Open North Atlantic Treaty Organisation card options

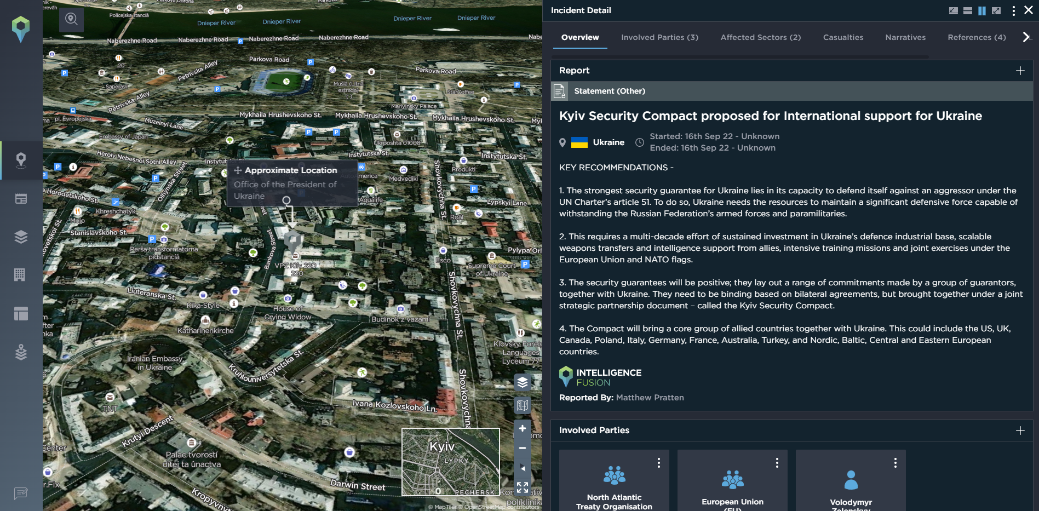pos(658,463)
